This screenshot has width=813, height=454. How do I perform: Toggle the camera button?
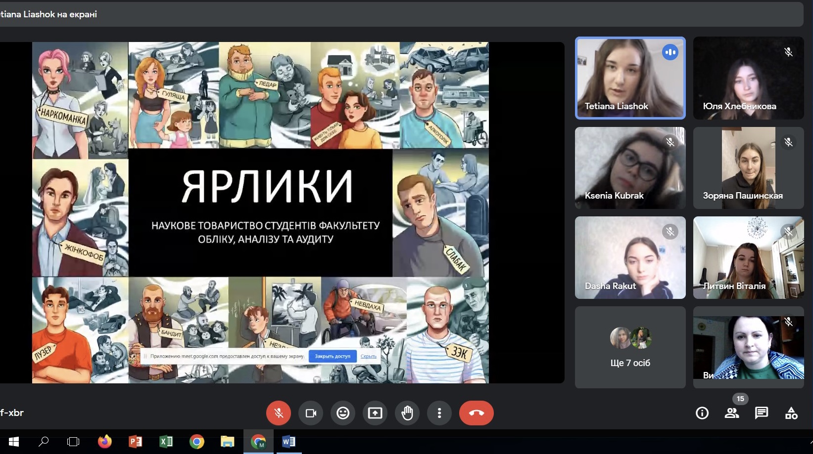311,413
